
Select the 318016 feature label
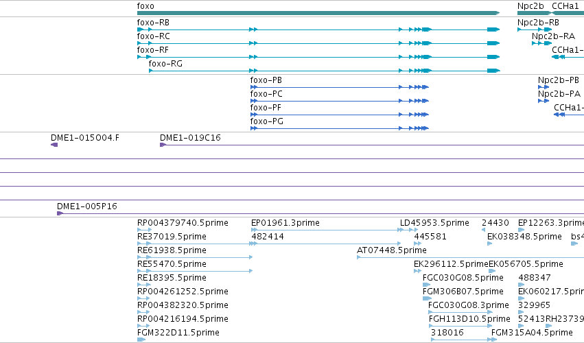coord(447,333)
